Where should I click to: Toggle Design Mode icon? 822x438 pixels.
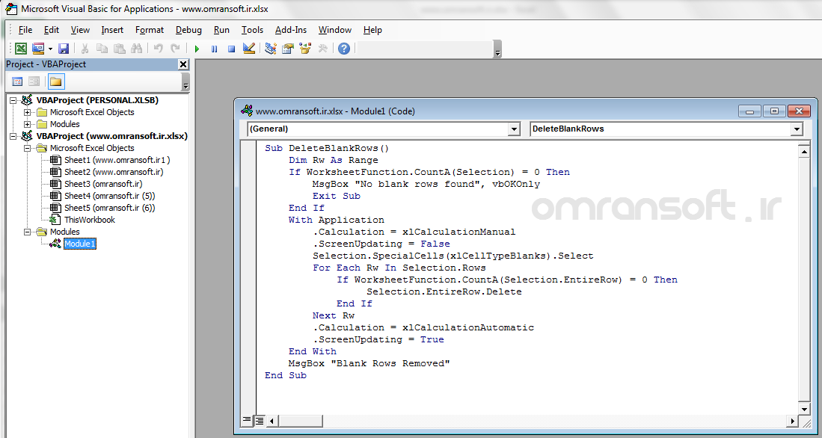249,49
